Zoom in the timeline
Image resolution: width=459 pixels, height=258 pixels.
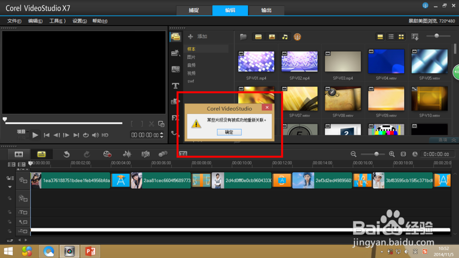point(392,154)
